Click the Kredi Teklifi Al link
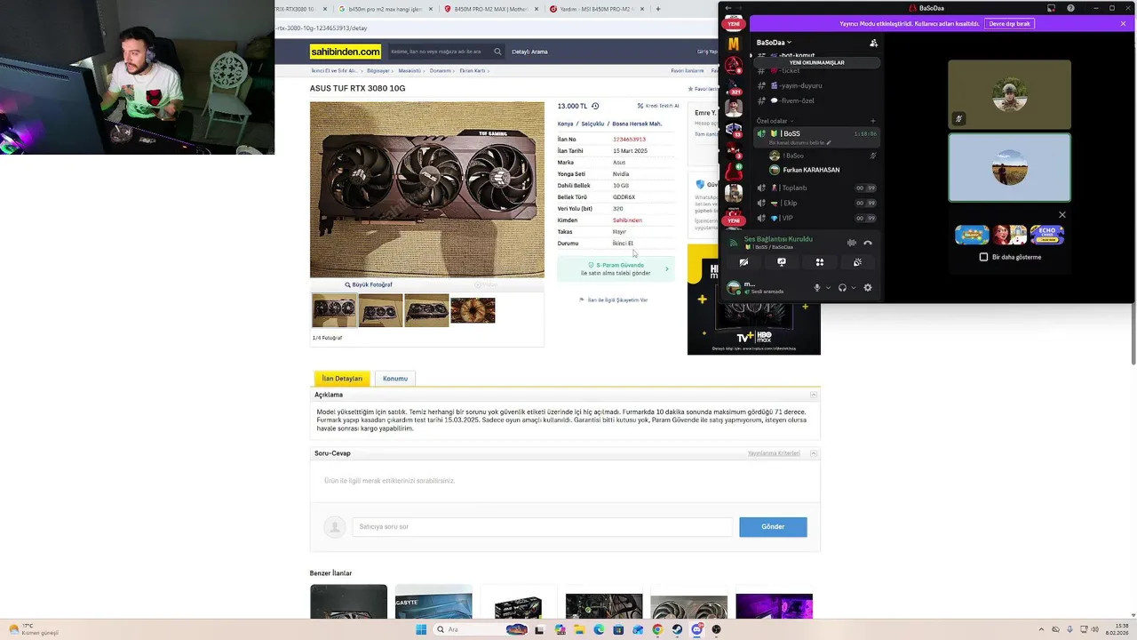 pyautogui.click(x=658, y=106)
